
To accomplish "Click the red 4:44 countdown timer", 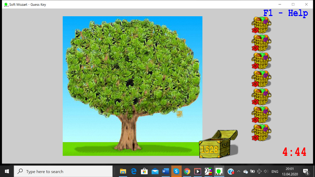I will pos(294,152).
